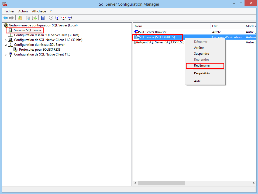Close the Sql Server Configuration Manager window
Image resolution: width=258 pixels, height=194 pixels.
[x=251, y=3]
